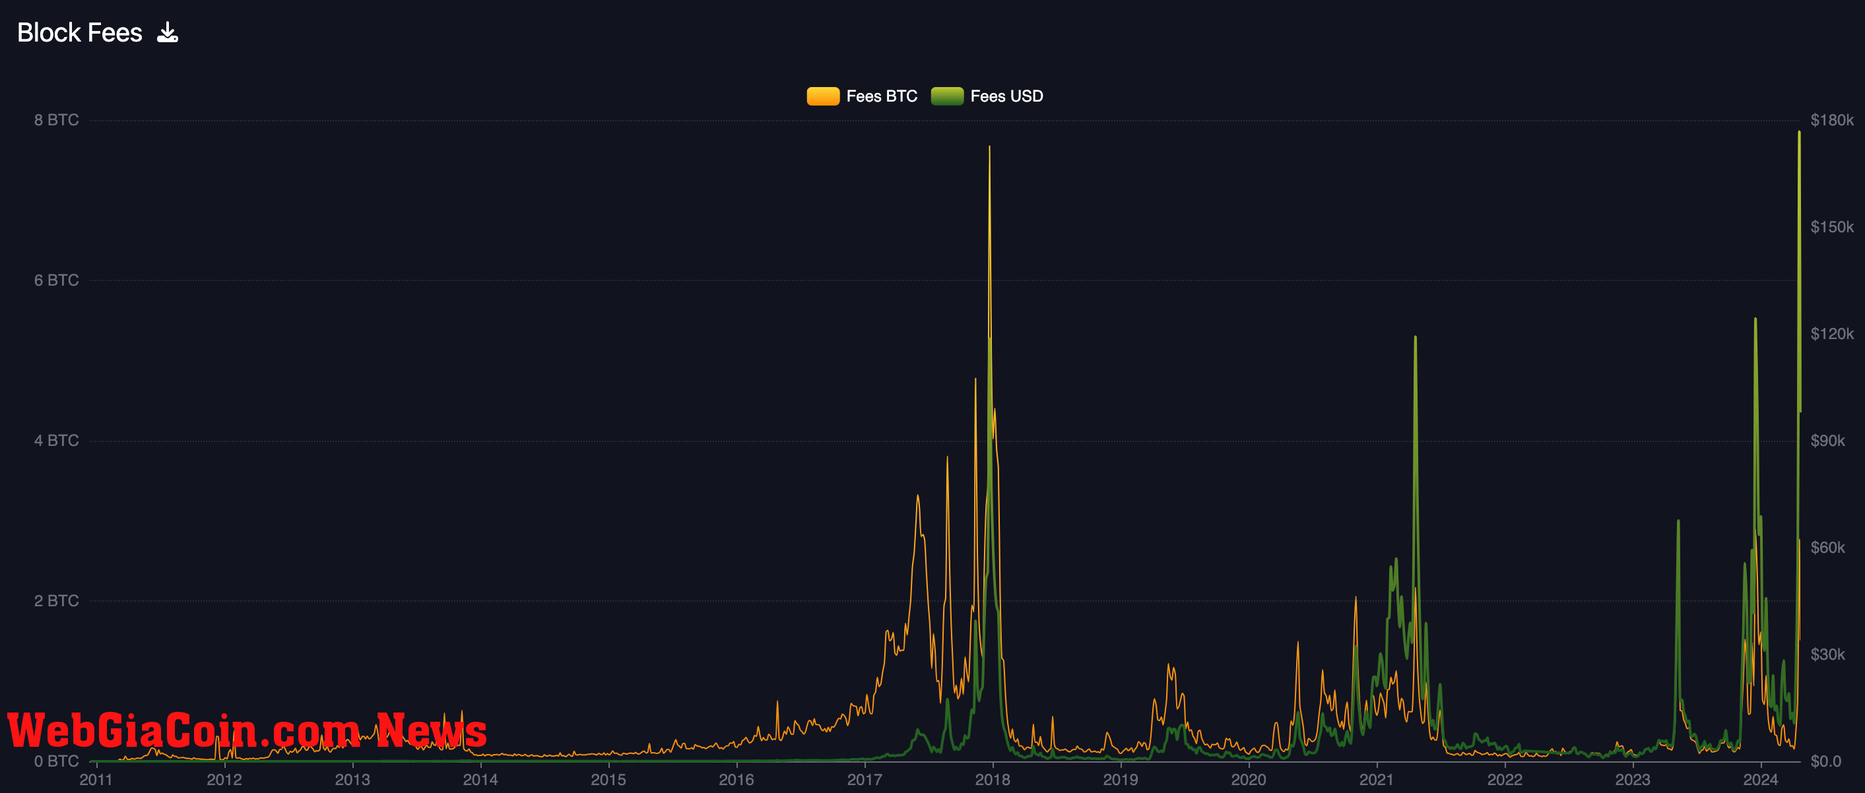
Task: Click the 2013 year tick label
Action: point(352,780)
